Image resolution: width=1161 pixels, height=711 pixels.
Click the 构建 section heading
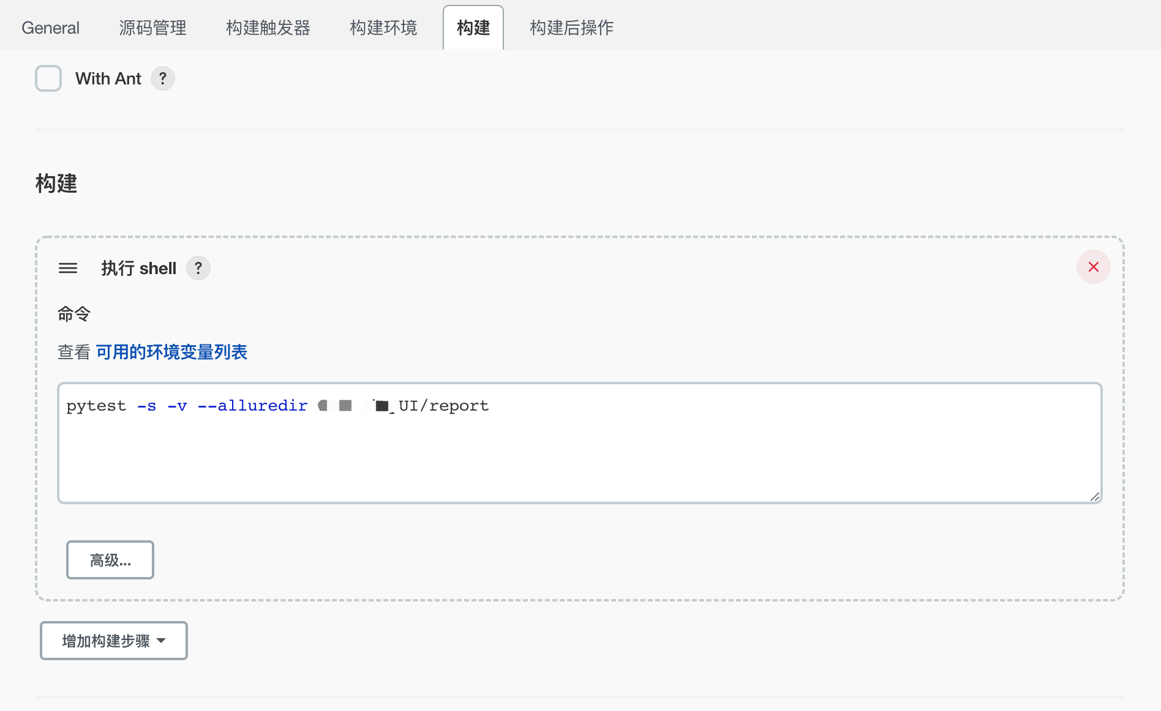point(56,184)
